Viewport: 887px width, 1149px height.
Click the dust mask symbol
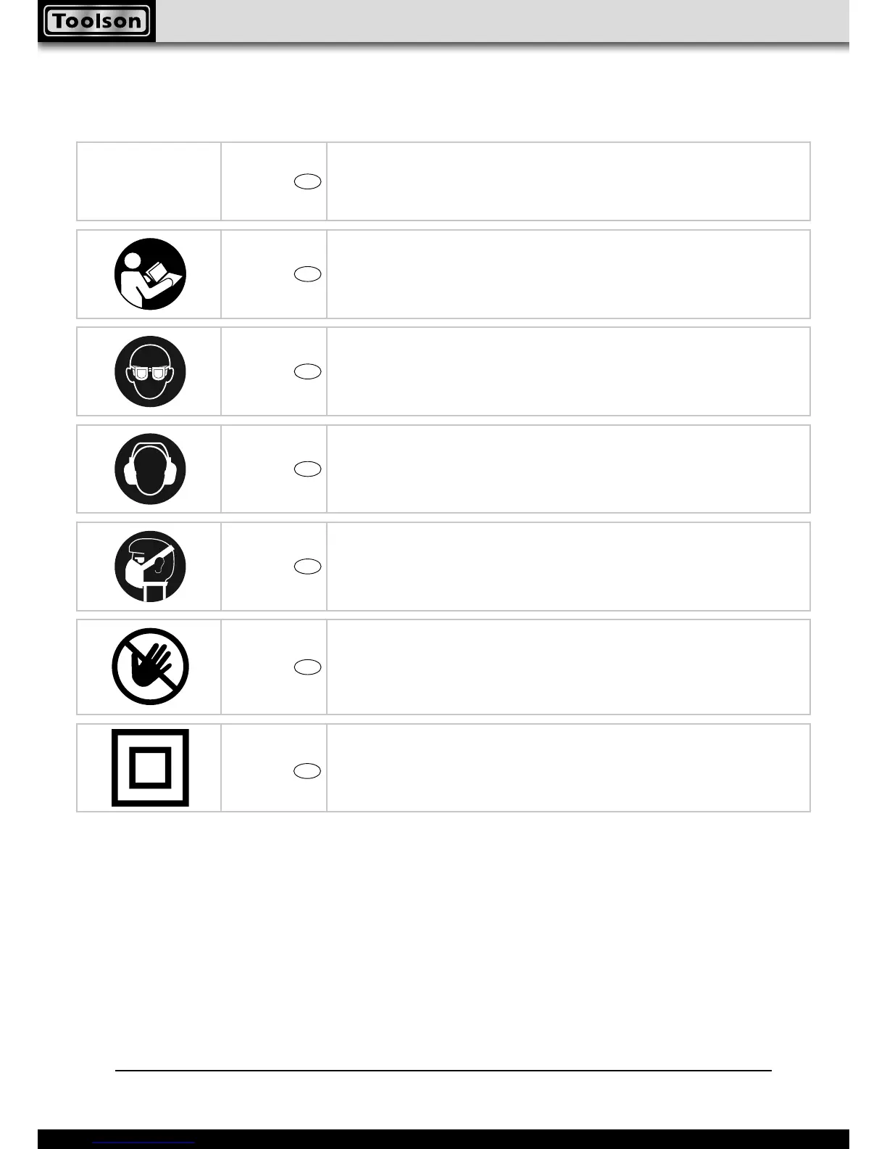click(x=150, y=567)
